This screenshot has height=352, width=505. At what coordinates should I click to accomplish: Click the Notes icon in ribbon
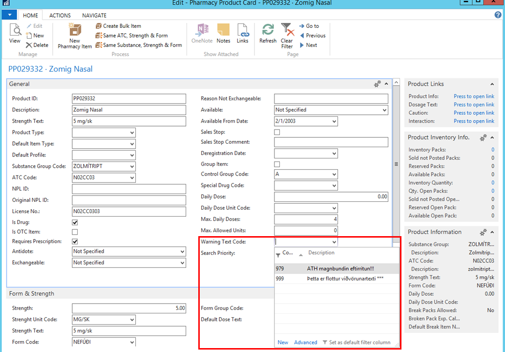(x=223, y=30)
